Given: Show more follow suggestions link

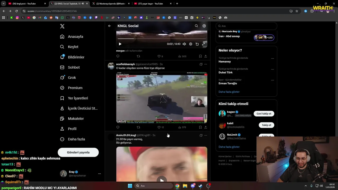Looking at the screenshot, I should point(229,147).
